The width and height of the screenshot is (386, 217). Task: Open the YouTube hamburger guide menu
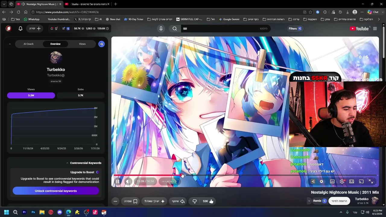click(x=375, y=29)
